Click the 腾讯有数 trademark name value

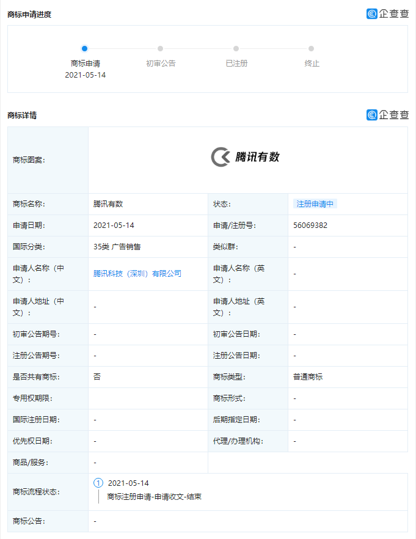tap(108, 204)
